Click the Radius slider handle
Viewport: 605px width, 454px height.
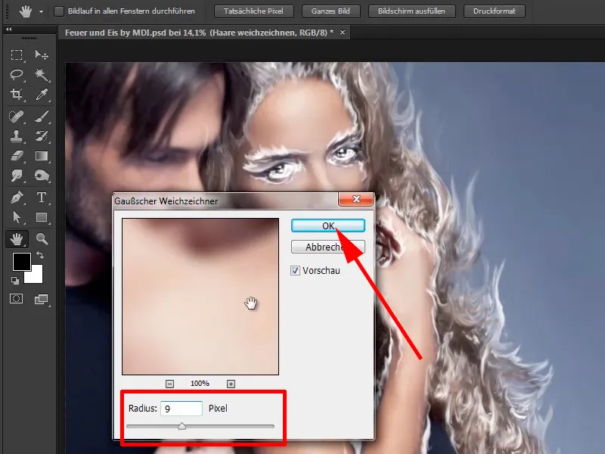click(181, 426)
